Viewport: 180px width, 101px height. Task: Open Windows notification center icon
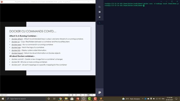[x=176, y=99]
